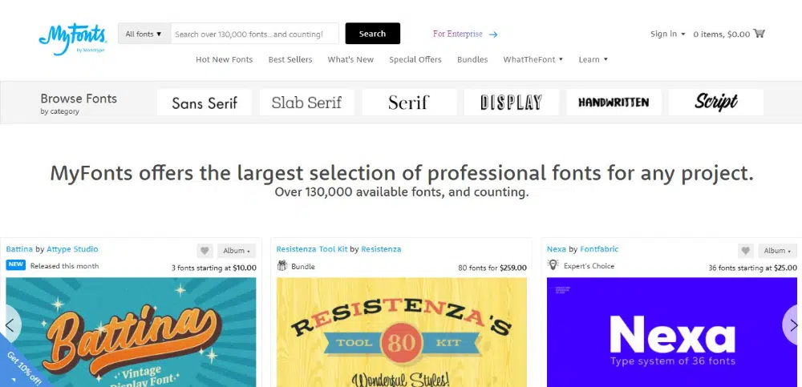Open the shopping cart icon
The height and width of the screenshot is (387, 802).
click(x=759, y=34)
